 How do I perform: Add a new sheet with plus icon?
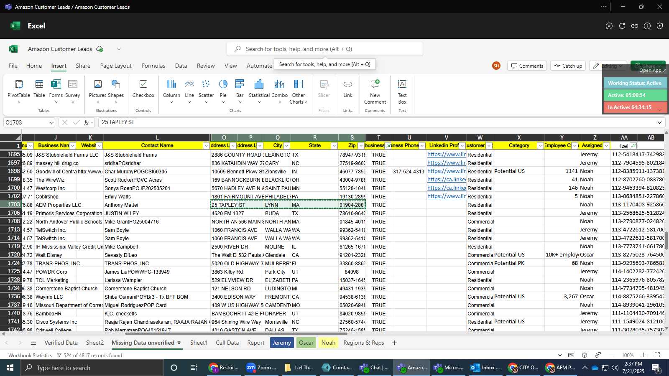[x=394, y=343]
